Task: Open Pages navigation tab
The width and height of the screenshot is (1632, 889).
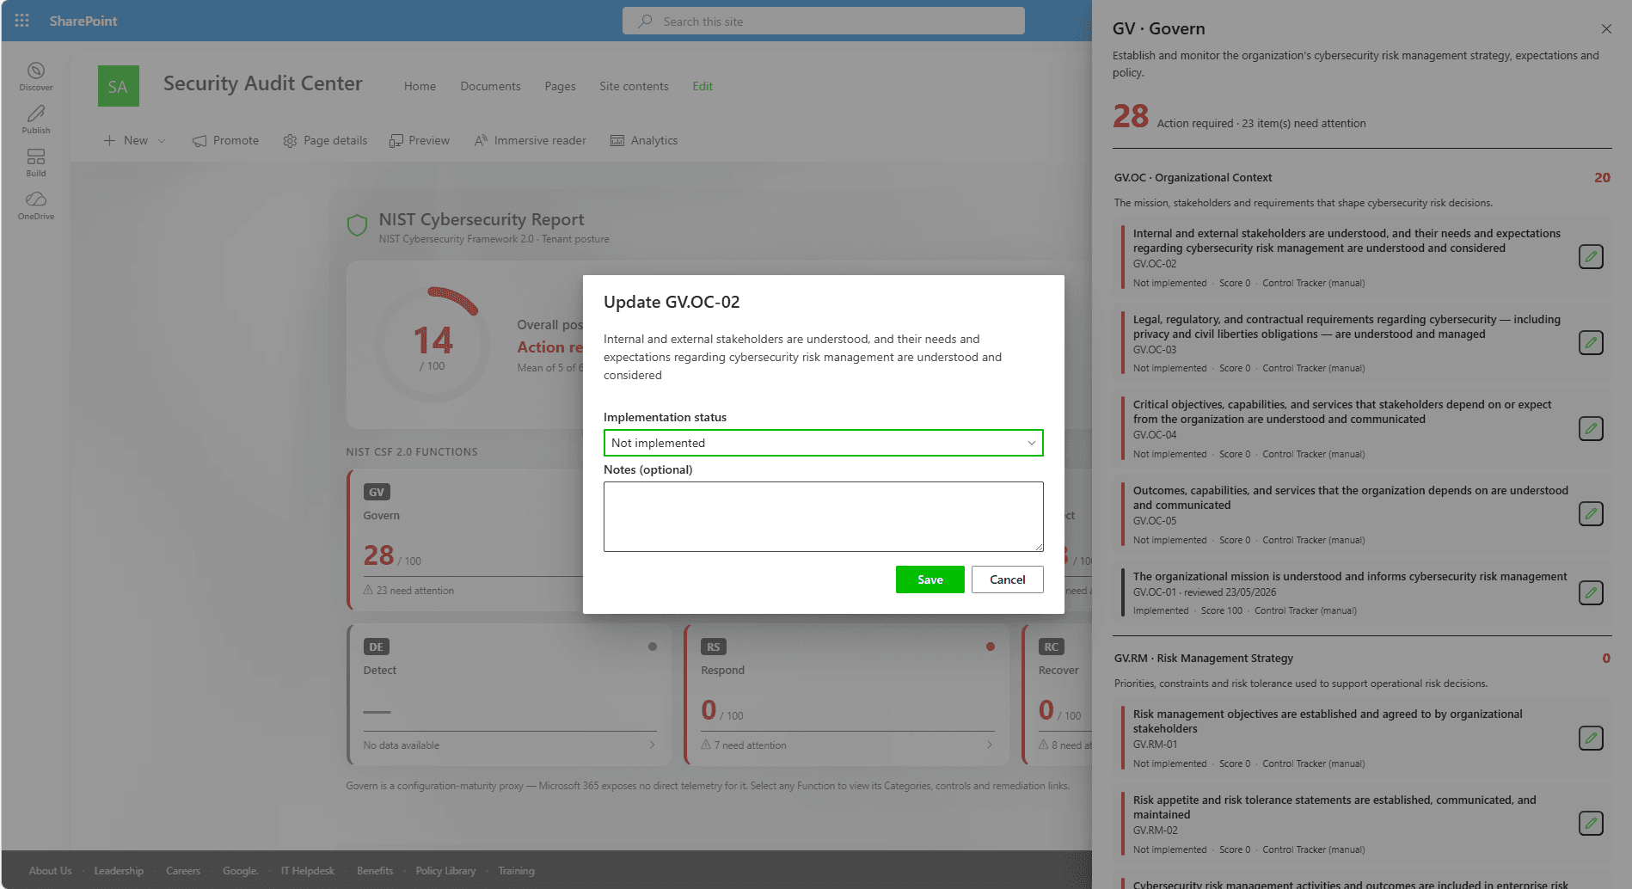Action: pyautogui.click(x=560, y=86)
